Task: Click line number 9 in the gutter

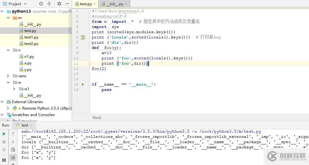Action: [77, 53]
